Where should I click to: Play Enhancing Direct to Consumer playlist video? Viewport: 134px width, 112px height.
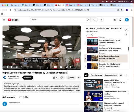pos(106,66)
